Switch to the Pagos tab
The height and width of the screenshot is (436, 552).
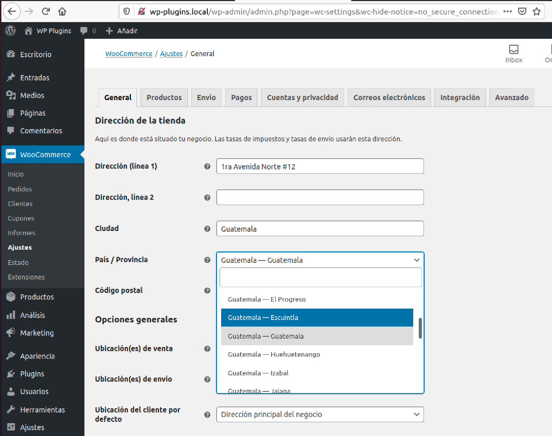point(241,97)
